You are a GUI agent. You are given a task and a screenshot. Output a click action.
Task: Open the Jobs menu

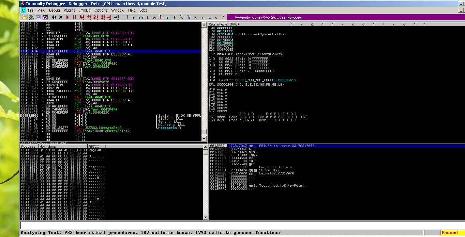click(144, 11)
